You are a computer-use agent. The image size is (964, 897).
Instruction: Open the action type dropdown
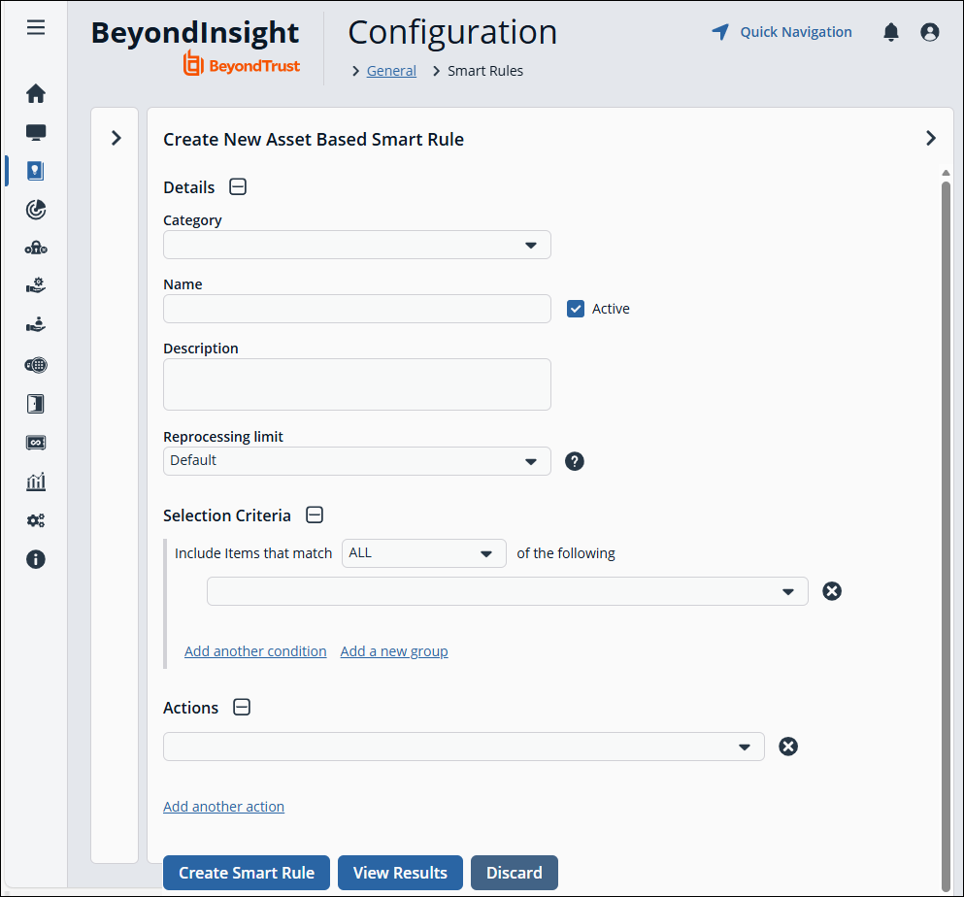pyautogui.click(x=464, y=747)
